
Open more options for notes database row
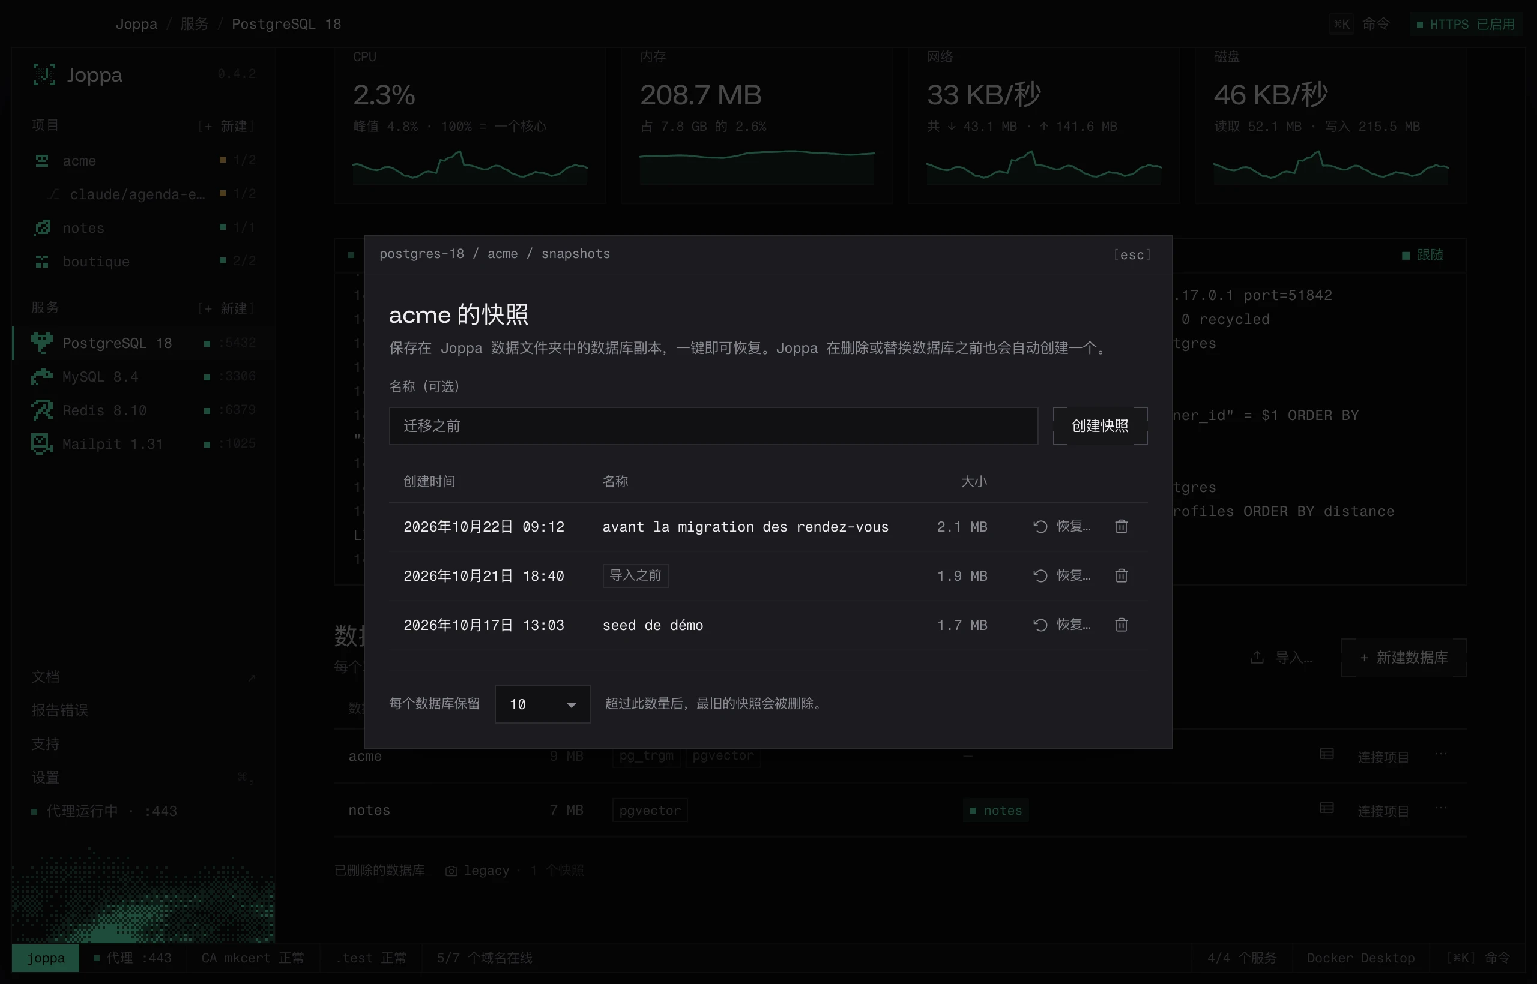coord(1440,808)
